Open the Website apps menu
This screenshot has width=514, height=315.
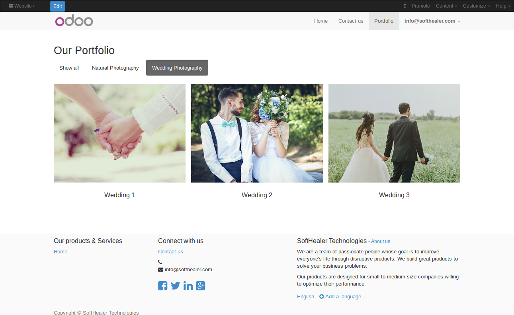[x=21, y=6]
